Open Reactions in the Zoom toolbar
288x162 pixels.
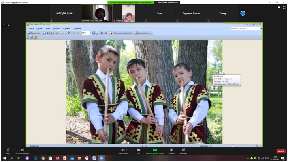coord(183,151)
